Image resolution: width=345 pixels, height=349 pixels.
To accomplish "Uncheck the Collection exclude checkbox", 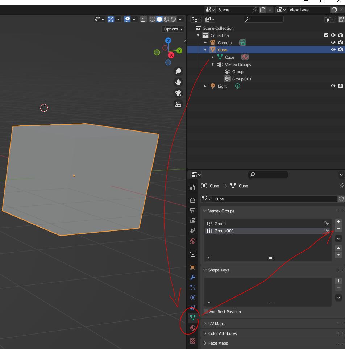I will pyautogui.click(x=326, y=35).
